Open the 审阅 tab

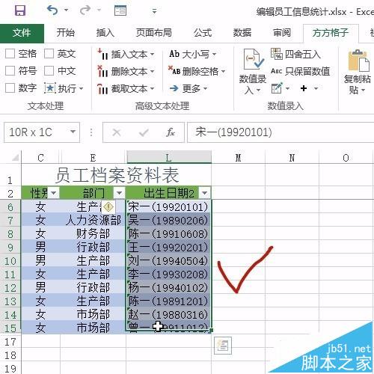point(282,33)
